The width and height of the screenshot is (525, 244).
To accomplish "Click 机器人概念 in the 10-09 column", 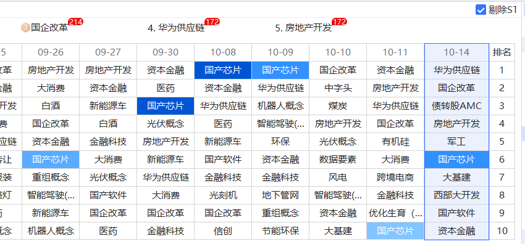I will click(x=280, y=106).
